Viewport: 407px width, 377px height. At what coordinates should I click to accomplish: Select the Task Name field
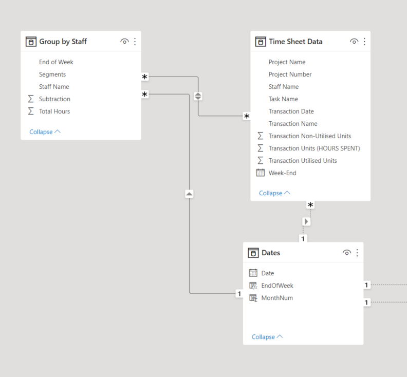(283, 99)
